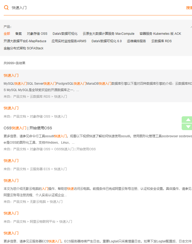The width and height of the screenshot is (192, 244).
Task: Open OSS快速入门 | 开始使用OSS result title
Action: tap(28, 128)
